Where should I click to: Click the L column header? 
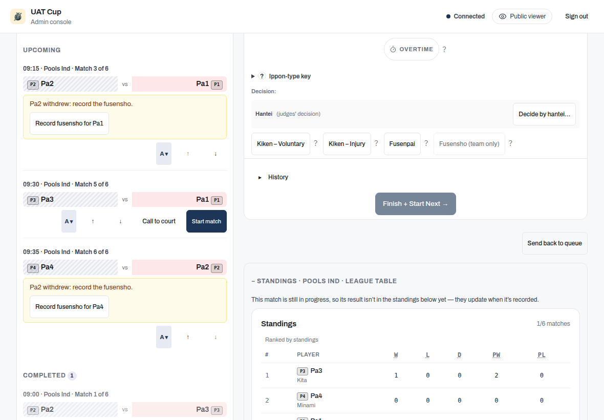427,355
